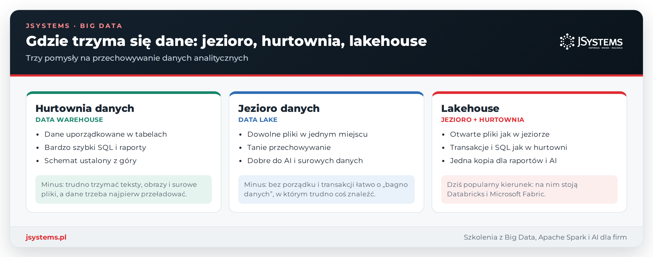Click the green note 'Minus: trudno trzymać teksty'
This screenshot has width=653, height=257.
pos(124,189)
